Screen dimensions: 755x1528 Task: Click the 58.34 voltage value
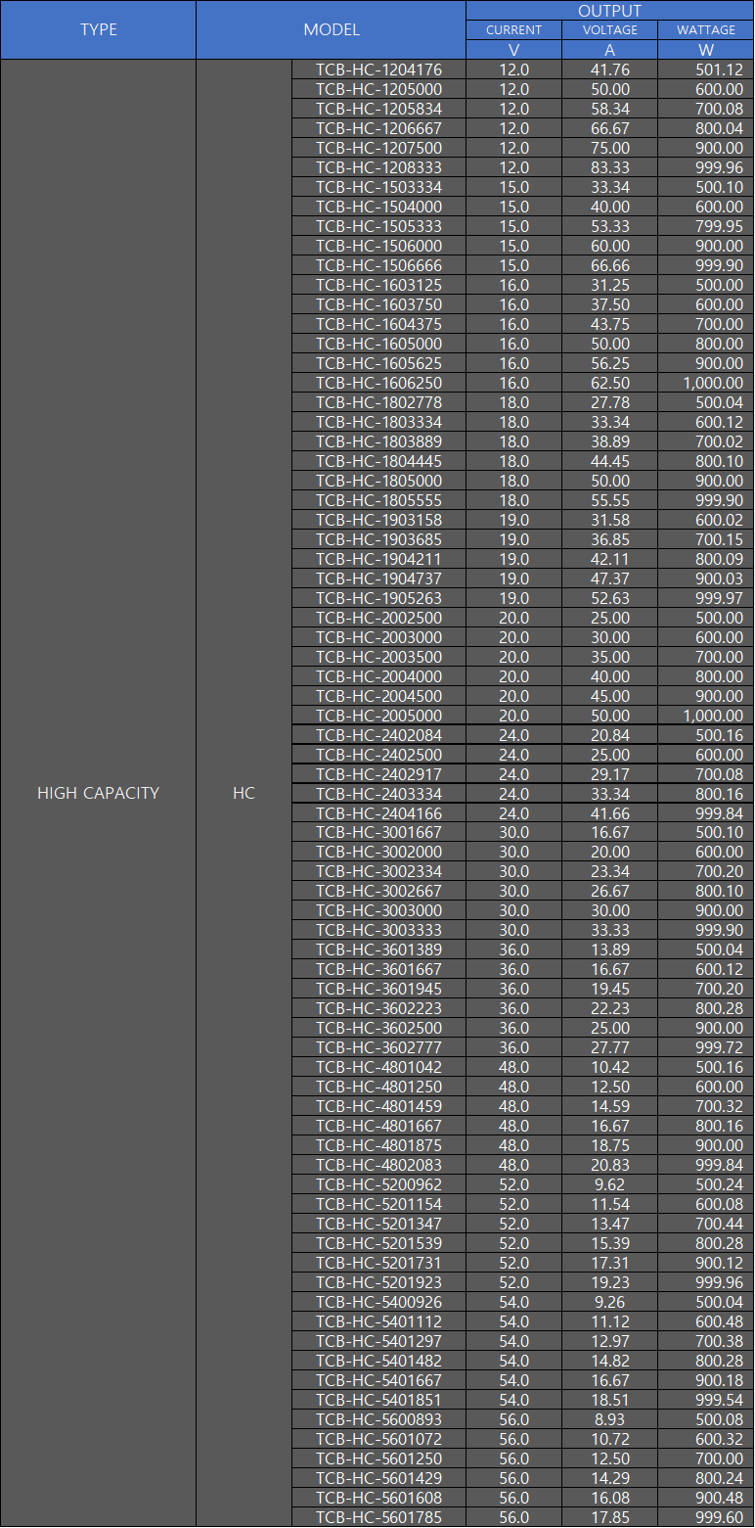(x=610, y=109)
